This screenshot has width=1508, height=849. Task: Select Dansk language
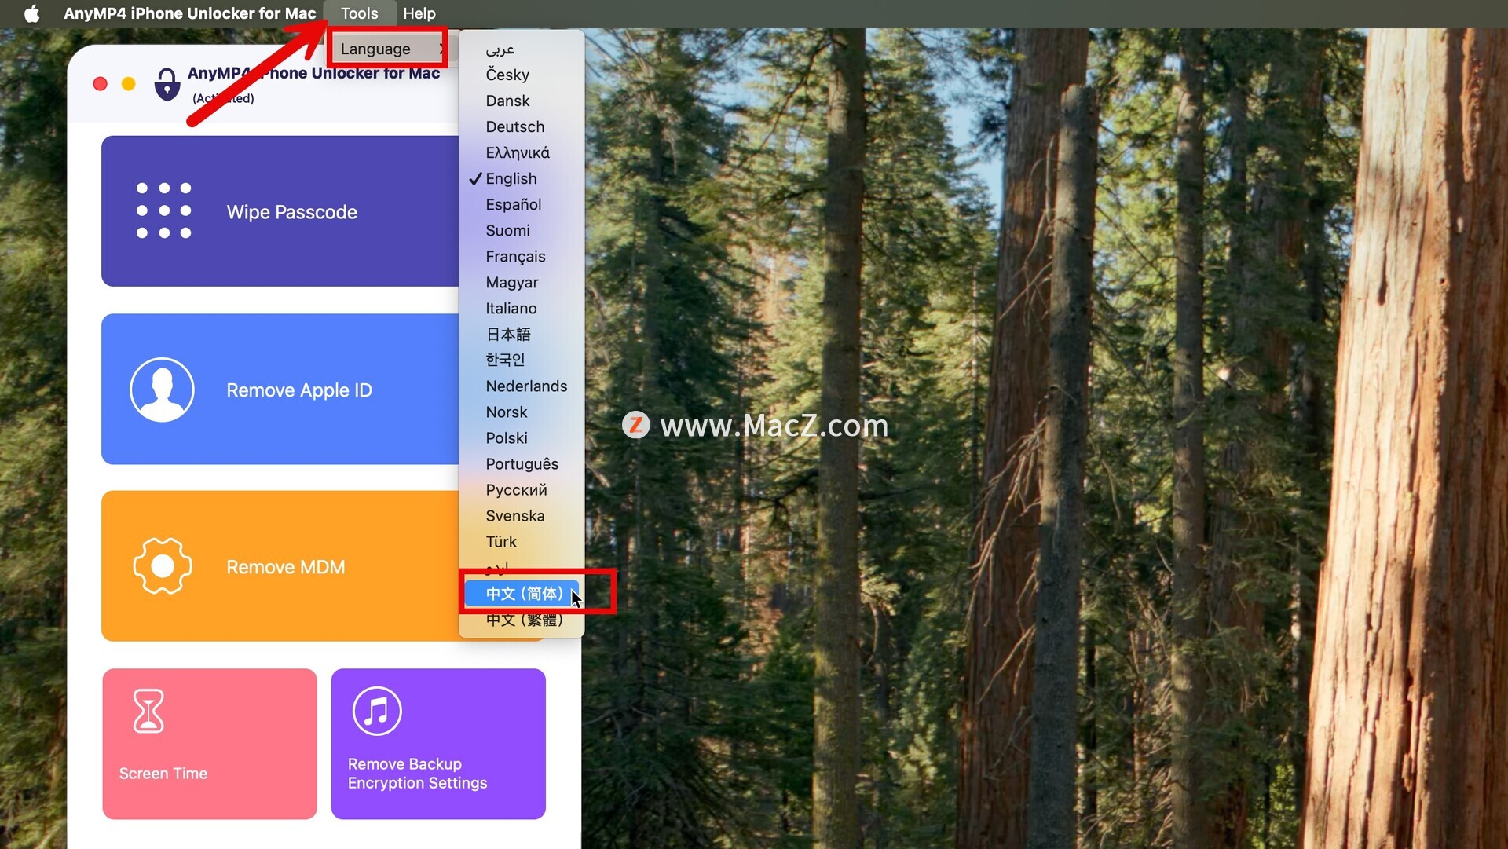click(522, 101)
